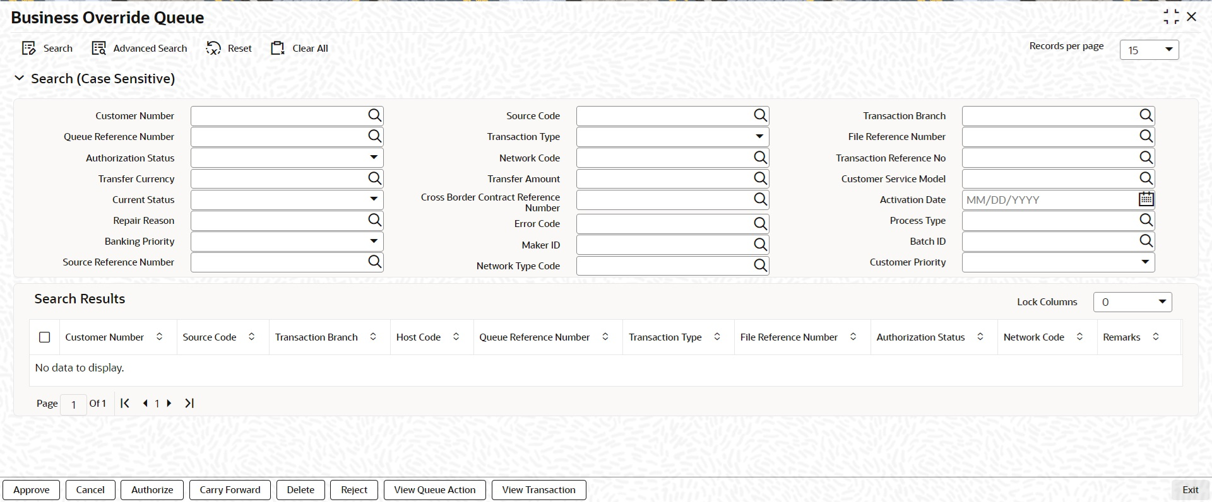Sort the Transaction Type column
Screen dimensions: 1212x502
coord(717,337)
